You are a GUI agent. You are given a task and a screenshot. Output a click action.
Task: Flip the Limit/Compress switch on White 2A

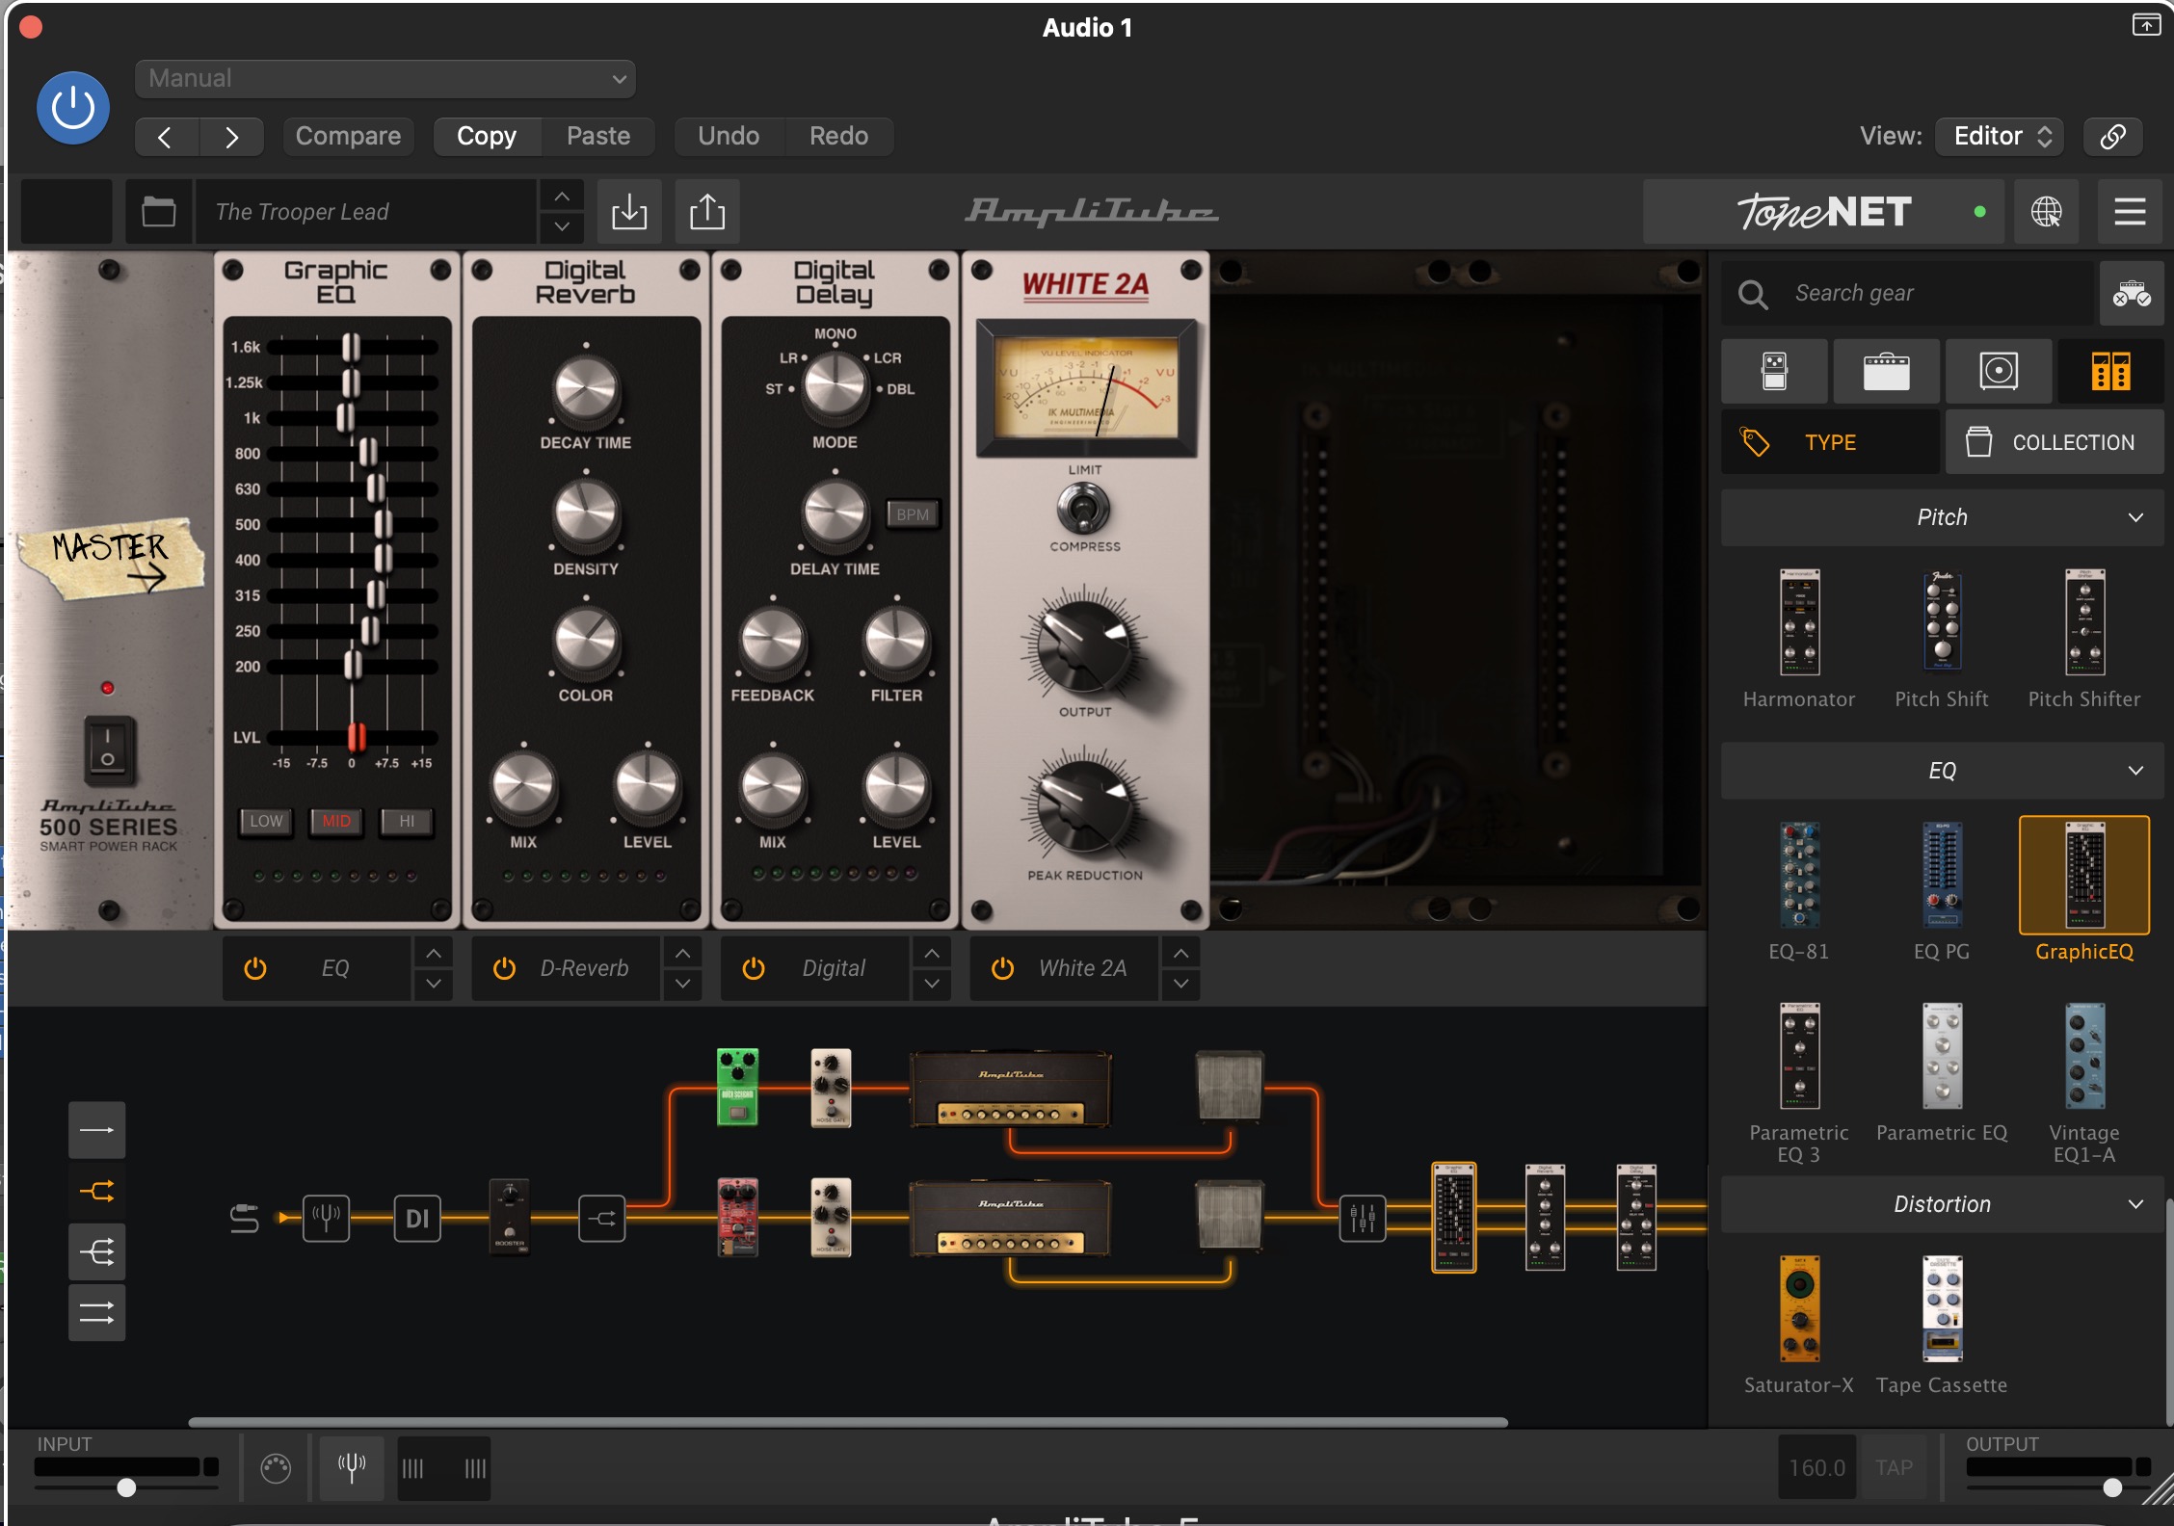[x=1084, y=508]
